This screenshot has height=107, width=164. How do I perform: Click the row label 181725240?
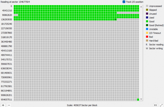7,24
